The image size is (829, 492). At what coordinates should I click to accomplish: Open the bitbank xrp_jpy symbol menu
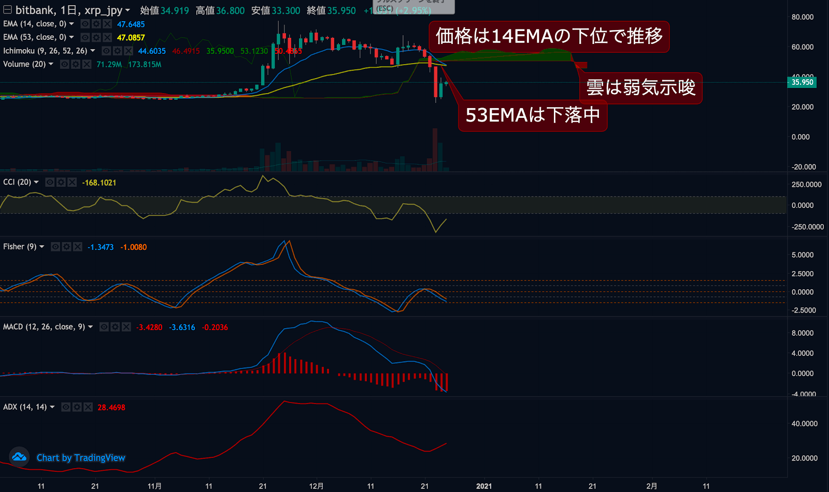tap(127, 10)
